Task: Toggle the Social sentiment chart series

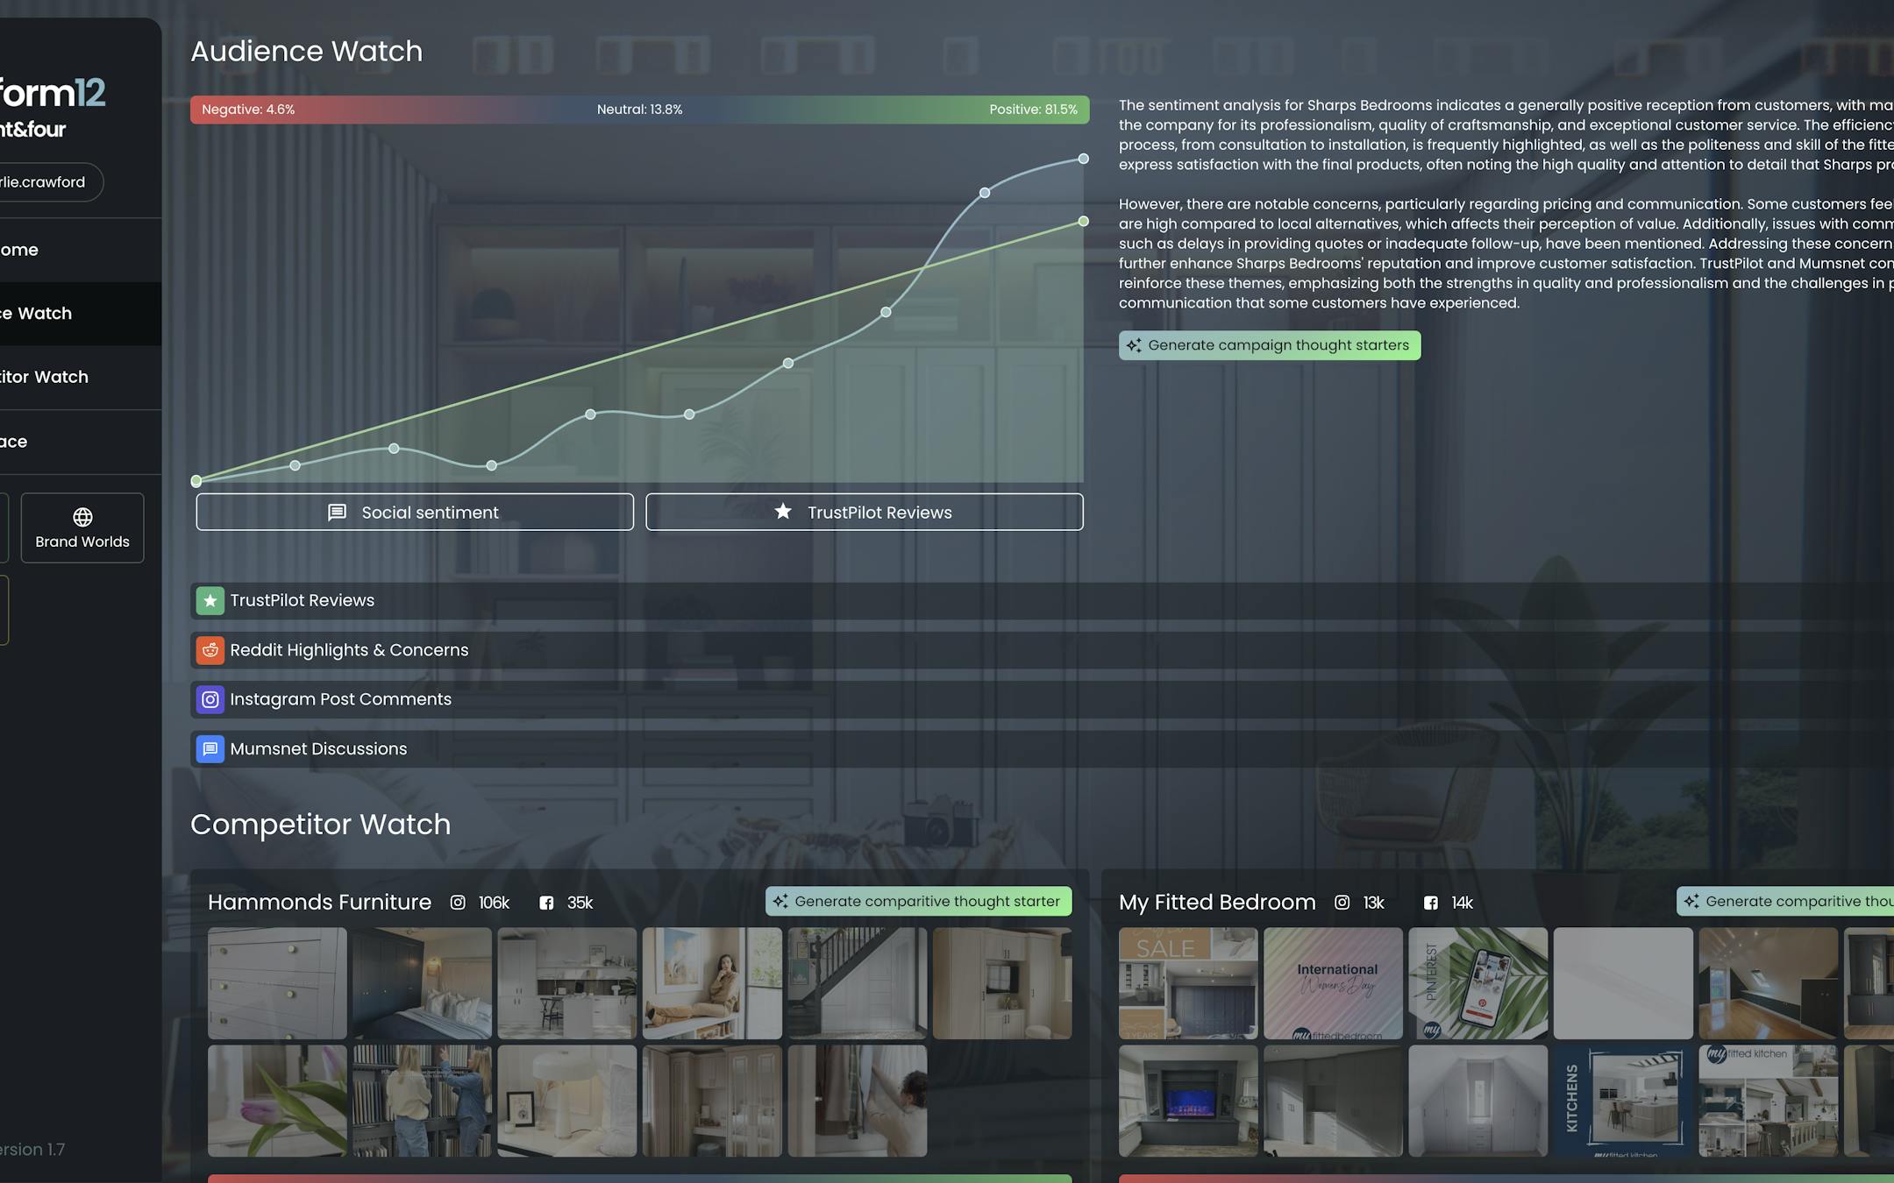Action: pyautogui.click(x=415, y=512)
